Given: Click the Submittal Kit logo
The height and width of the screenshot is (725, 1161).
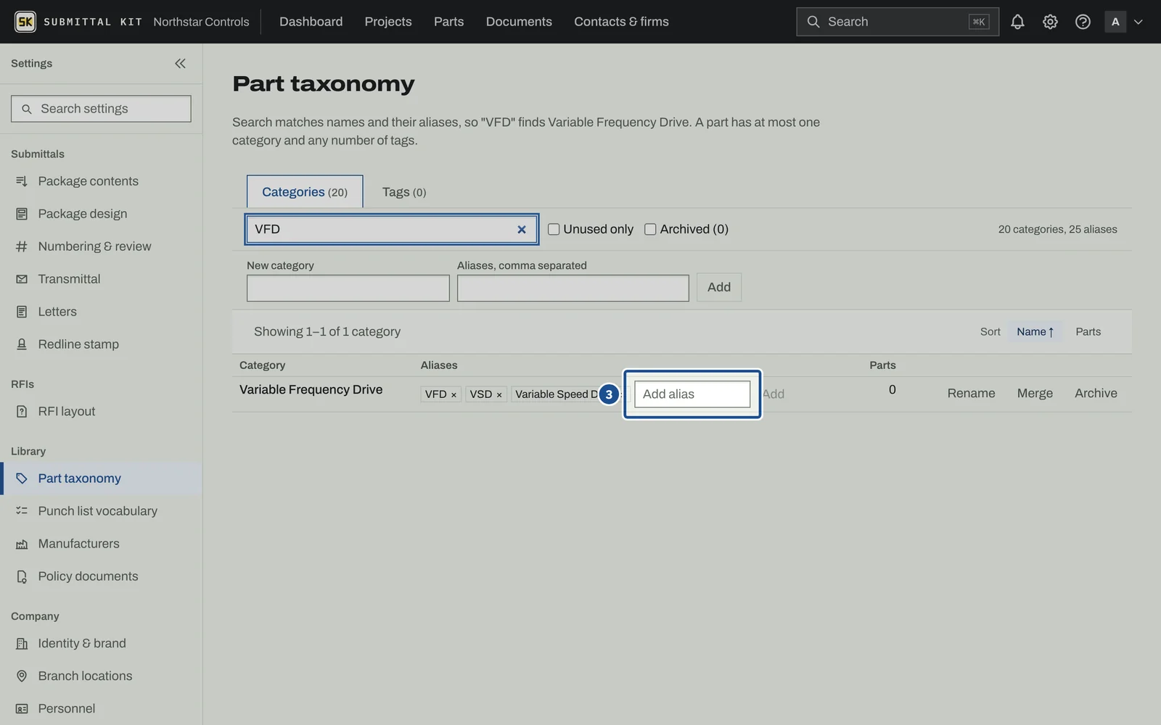Looking at the screenshot, I should click(x=25, y=22).
